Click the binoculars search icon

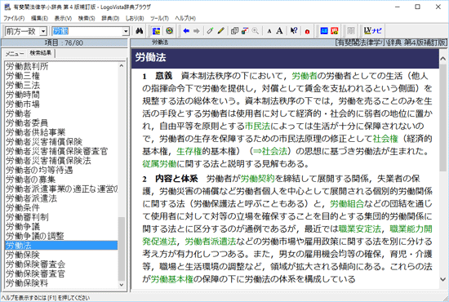click(x=140, y=31)
